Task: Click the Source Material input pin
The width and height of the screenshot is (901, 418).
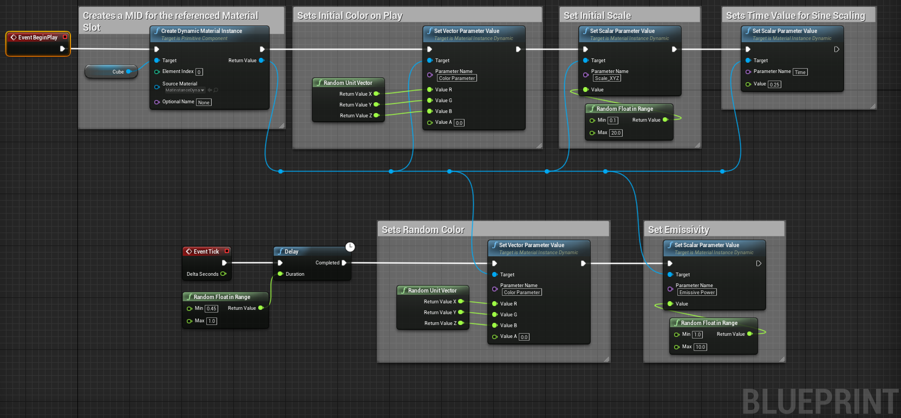Action: coord(157,87)
